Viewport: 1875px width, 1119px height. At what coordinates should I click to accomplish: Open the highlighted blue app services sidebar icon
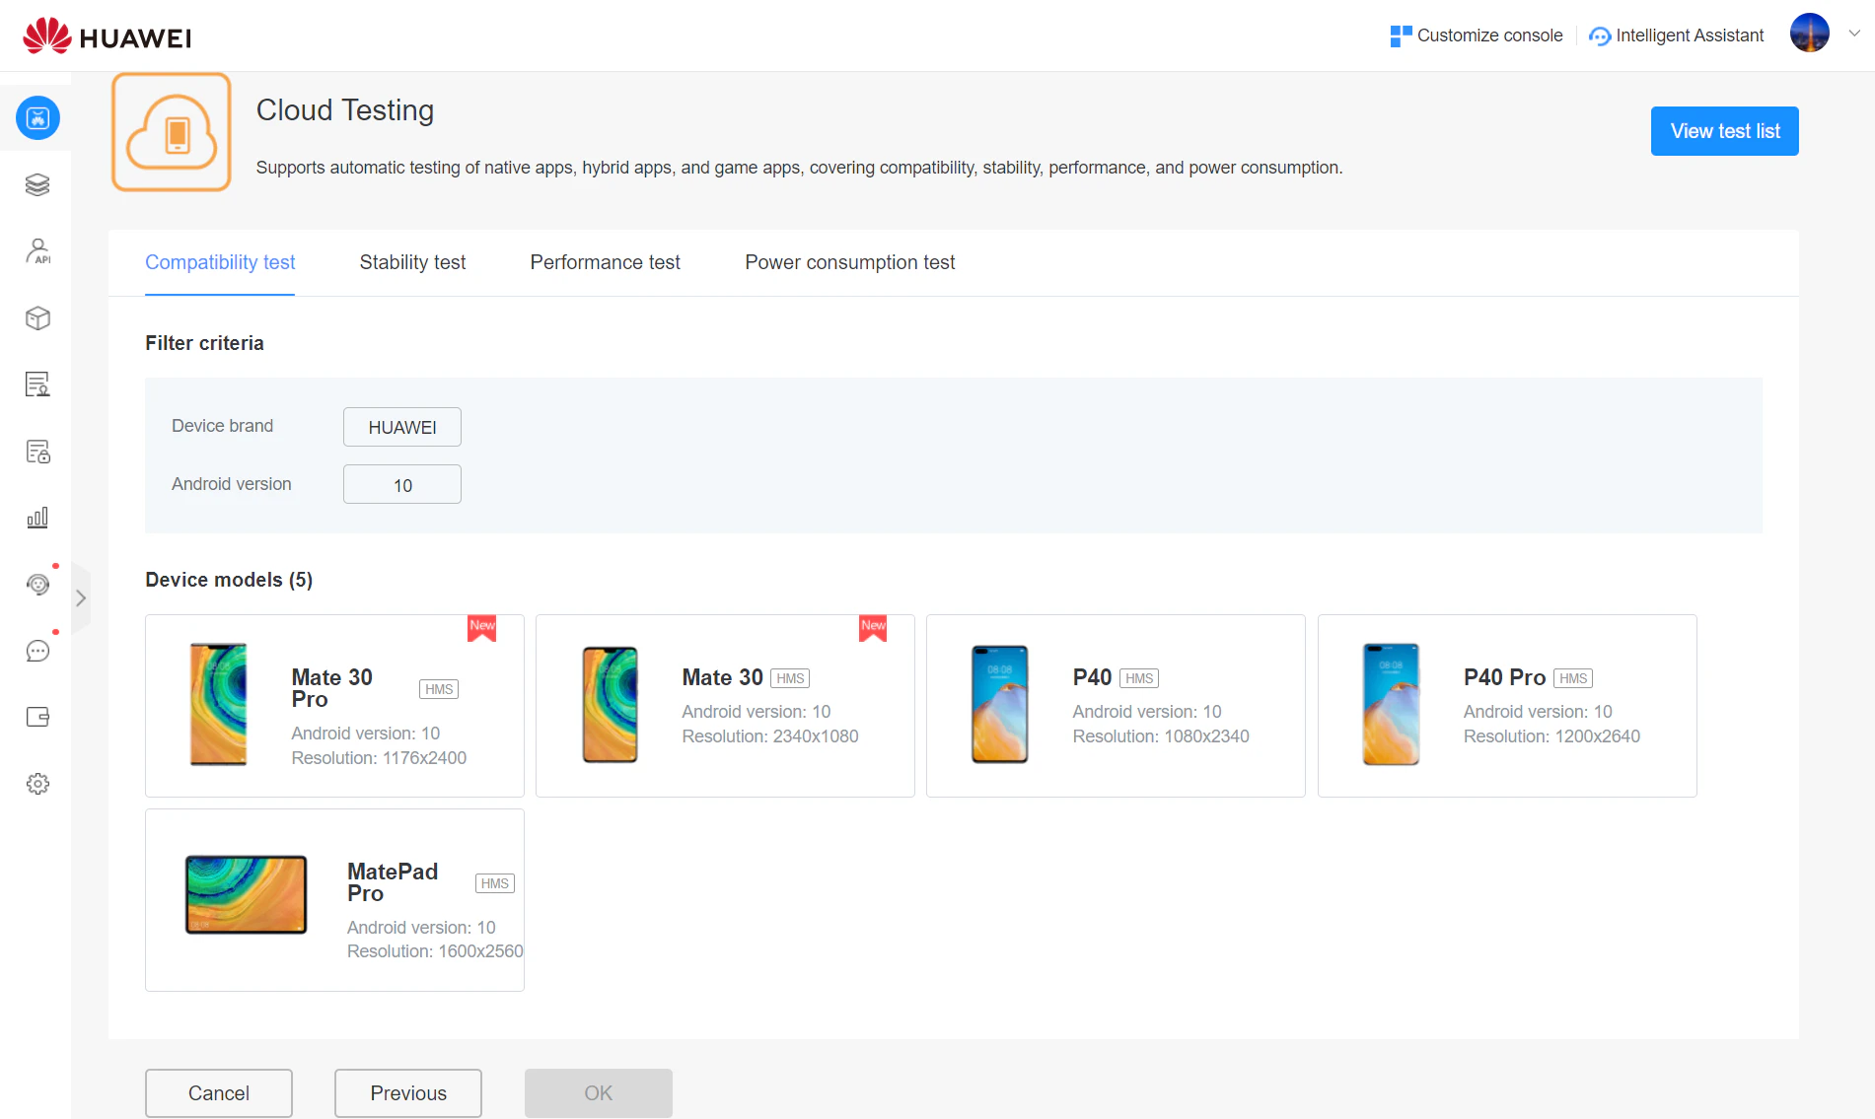(37, 118)
